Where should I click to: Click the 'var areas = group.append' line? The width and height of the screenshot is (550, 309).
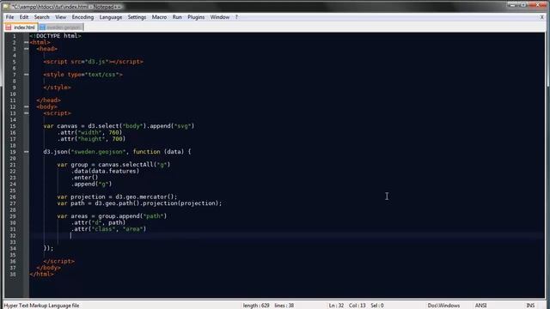click(x=113, y=216)
